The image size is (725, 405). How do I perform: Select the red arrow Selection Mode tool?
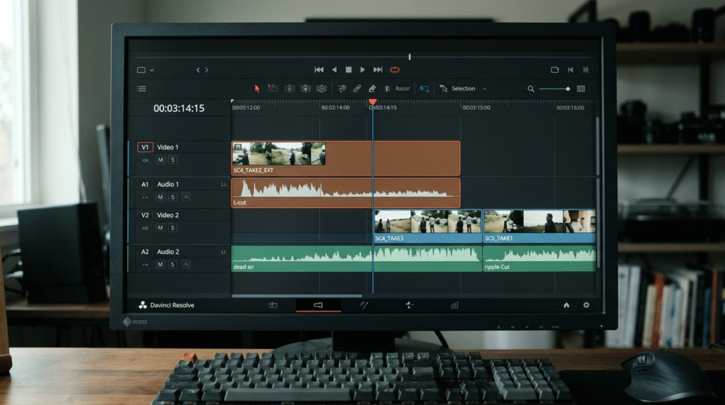pyautogui.click(x=257, y=89)
